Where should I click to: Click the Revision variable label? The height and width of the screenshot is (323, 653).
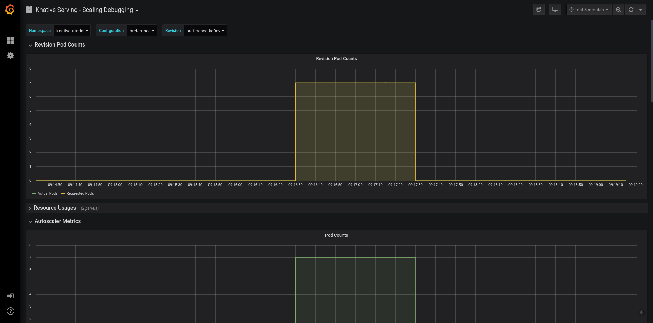[173, 31]
